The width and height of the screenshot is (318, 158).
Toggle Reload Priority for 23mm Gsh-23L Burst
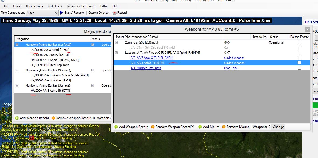[x=299, y=48]
